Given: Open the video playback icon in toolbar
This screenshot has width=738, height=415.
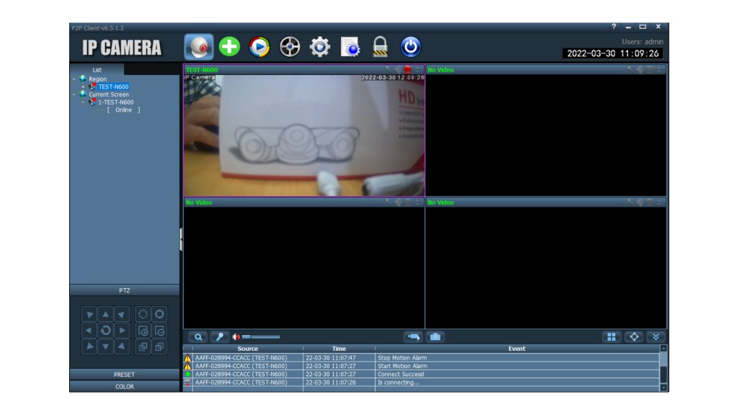Looking at the screenshot, I should coord(259,47).
